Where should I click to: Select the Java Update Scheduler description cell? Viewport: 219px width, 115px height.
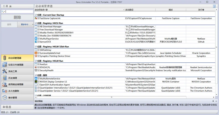(171, 53)
